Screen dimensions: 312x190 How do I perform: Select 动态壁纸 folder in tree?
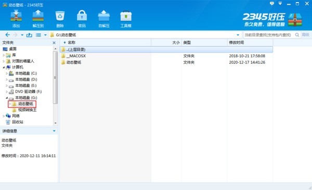click(x=25, y=104)
